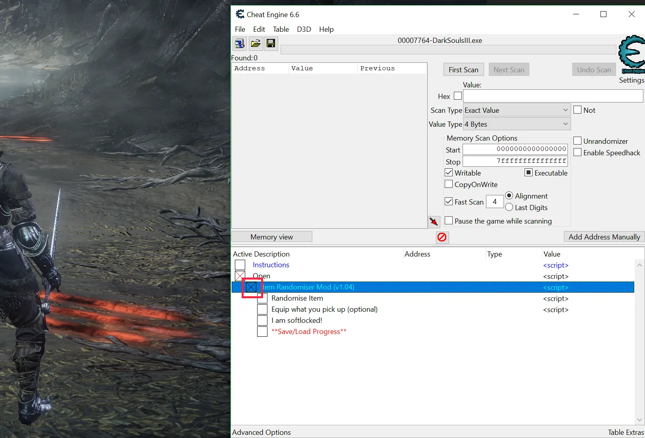Check the CopyOnWrite option
Viewport: 645px width, 438px height.
click(449, 184)
